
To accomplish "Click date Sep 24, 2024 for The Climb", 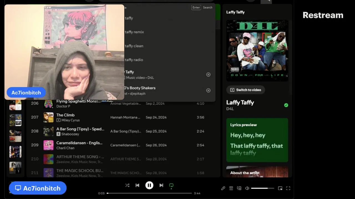I will point(156,117).
